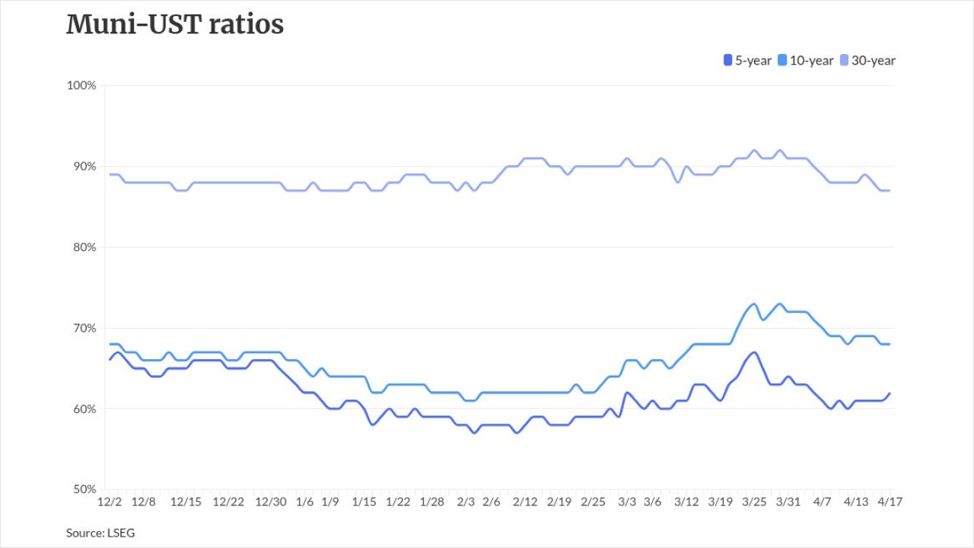Select the 4/17 date on x-axis
This screenshot has width=974, height=548.
[x=889, y=502]
